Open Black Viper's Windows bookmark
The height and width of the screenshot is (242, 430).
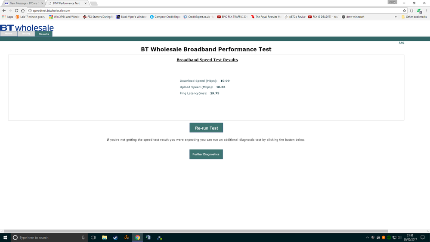131,17
